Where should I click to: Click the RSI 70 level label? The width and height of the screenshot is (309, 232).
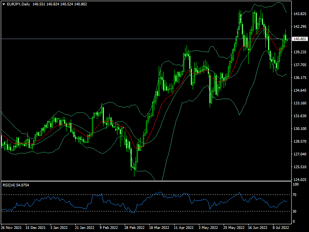294,195
